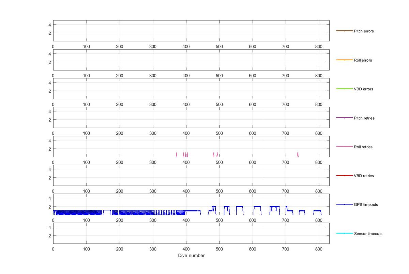Click the Roll retries spike near dive 735
Screen dimensions: 409x274
[298, 155]
